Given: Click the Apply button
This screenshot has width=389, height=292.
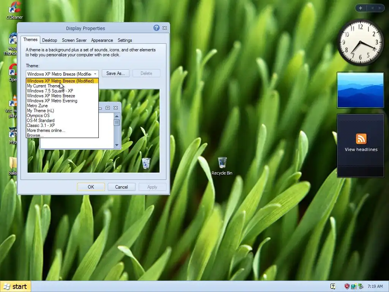Looking at the screenshot, I should pos(152,187).
